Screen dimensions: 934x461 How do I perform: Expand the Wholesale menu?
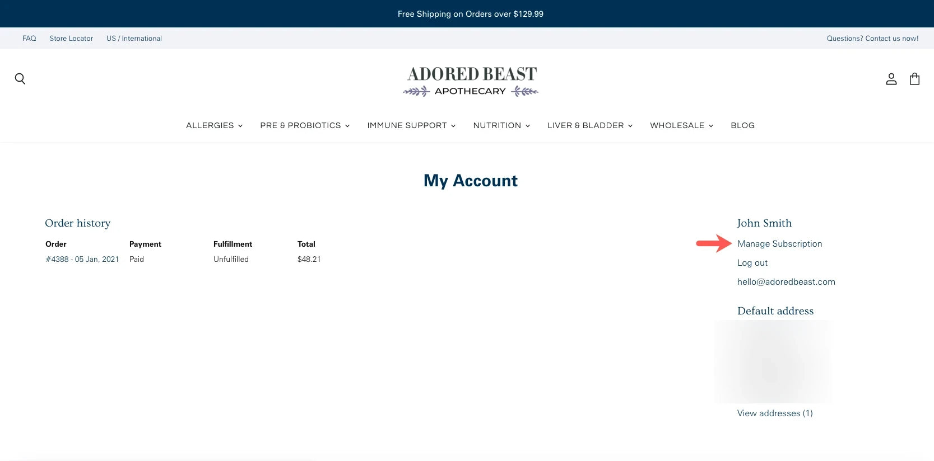pos(682,125)
